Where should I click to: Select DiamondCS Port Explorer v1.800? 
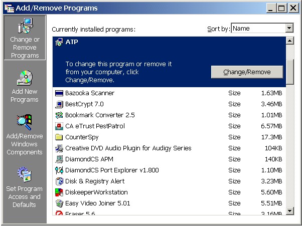pos(169,170)
